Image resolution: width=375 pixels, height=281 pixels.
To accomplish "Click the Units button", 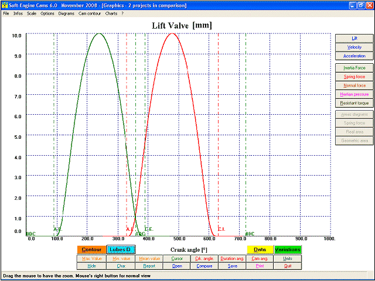I will (x=288, y=259).
